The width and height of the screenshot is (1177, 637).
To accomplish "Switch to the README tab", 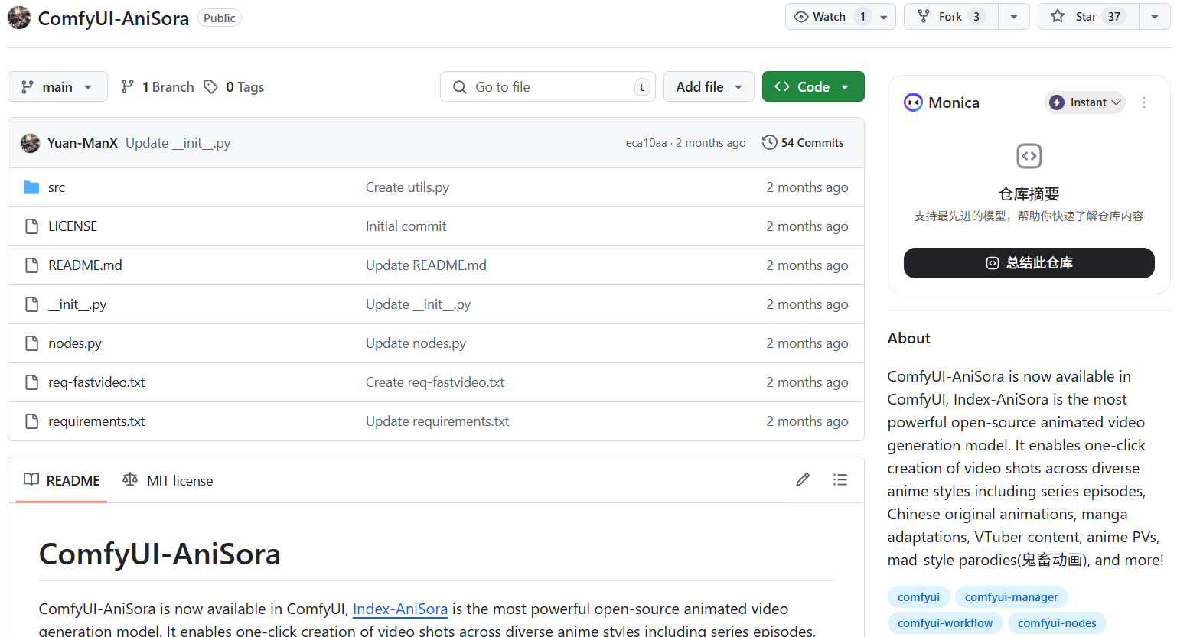I will point(62,480).
